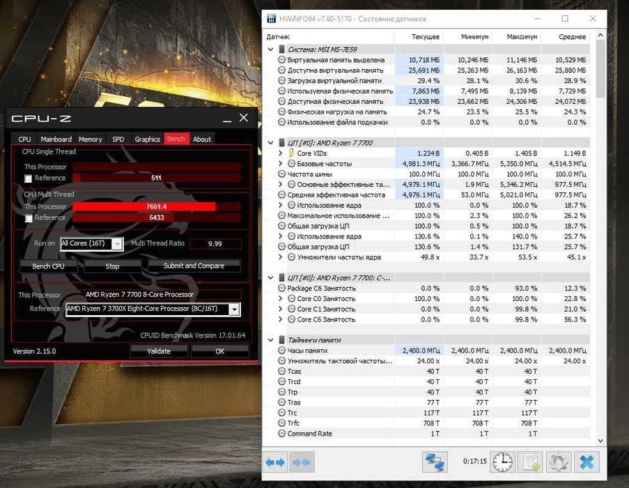Click sensor icon beside Виртуальная память выделена
Image resolution: width=629 pixels, height=488 pixels.
282,60
